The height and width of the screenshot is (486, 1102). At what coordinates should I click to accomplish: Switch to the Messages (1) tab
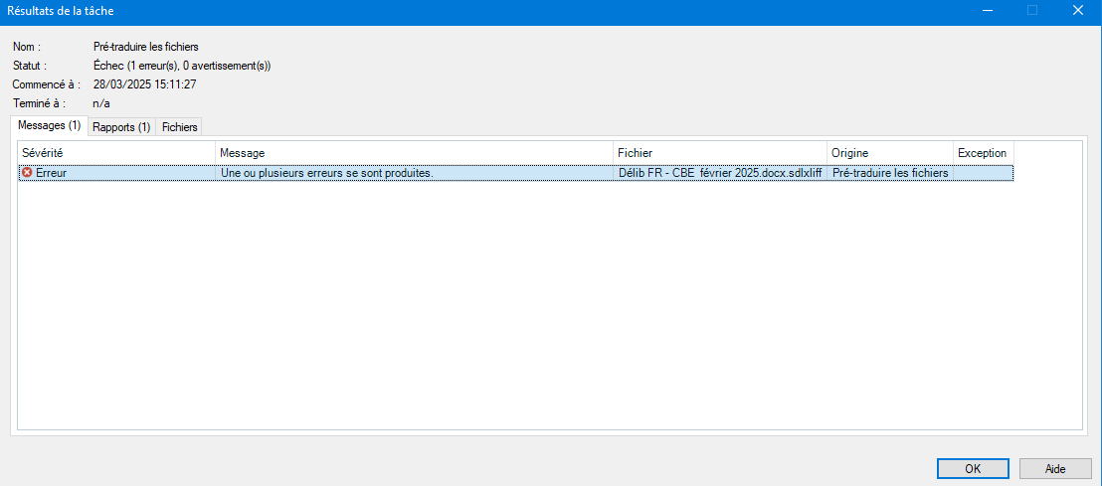(x=49, y=127)
